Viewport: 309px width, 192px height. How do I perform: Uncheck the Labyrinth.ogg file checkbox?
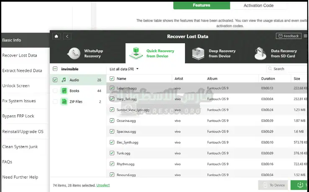(x=112, y=88)
